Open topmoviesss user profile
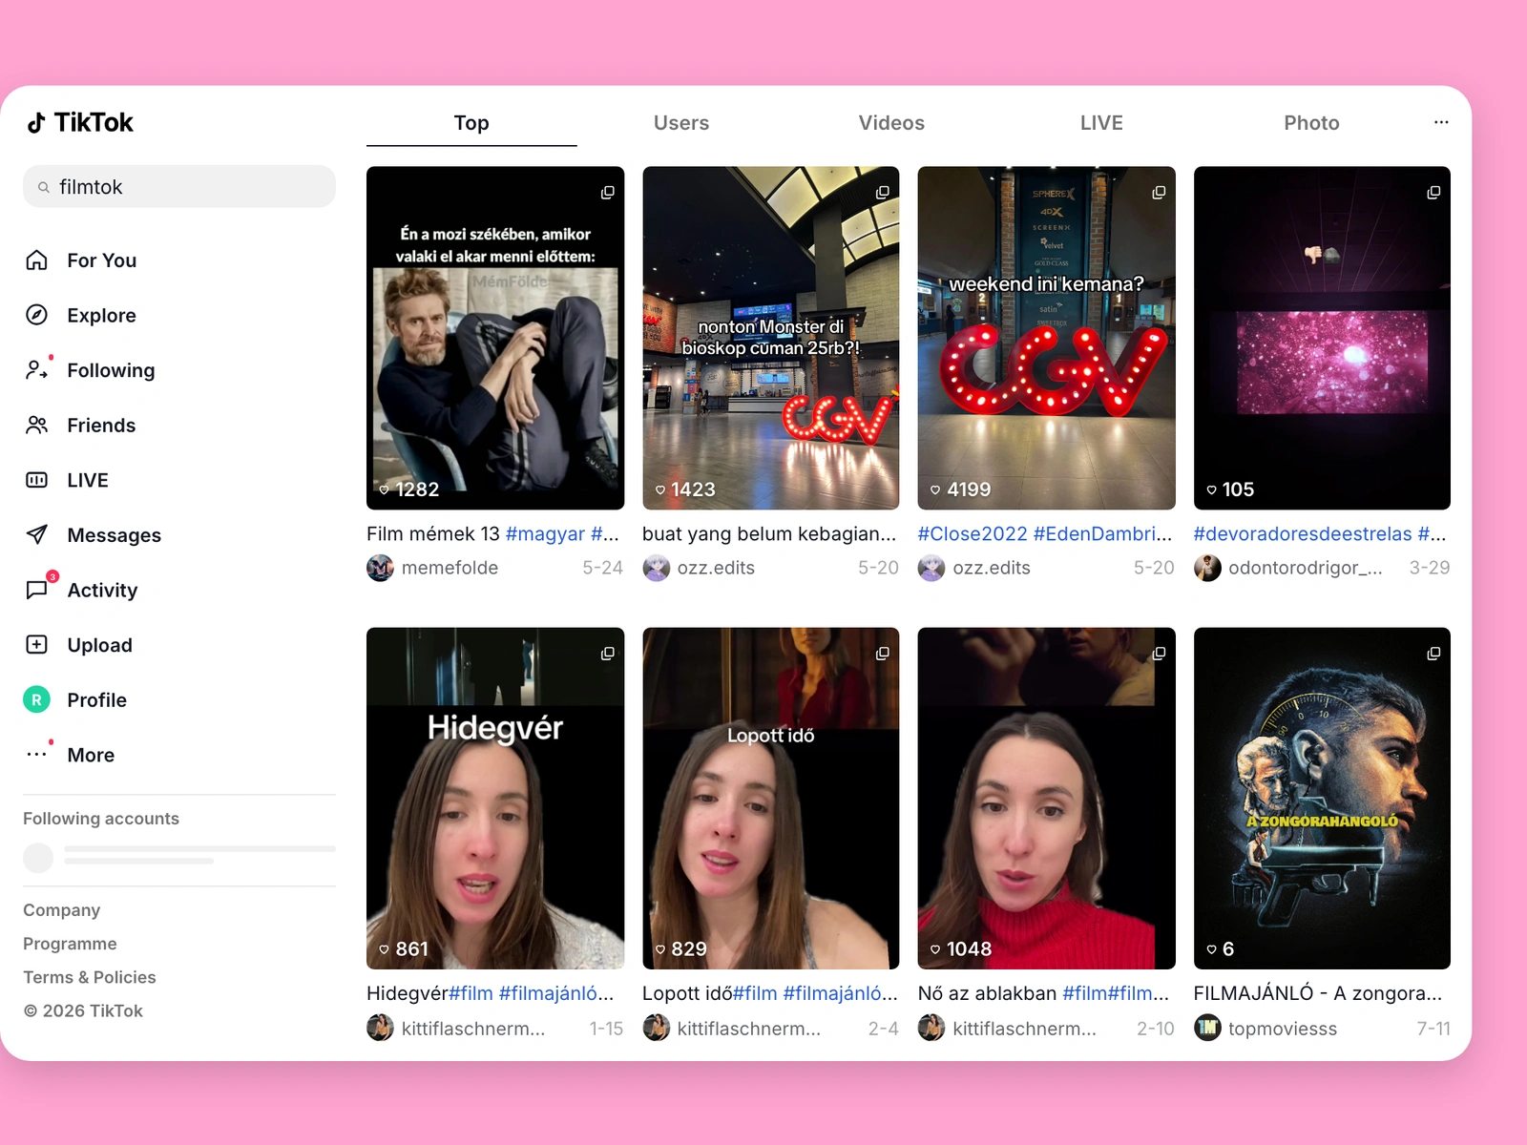This screenshot has width=1527, height=1145. [x=1283, y=1029]
